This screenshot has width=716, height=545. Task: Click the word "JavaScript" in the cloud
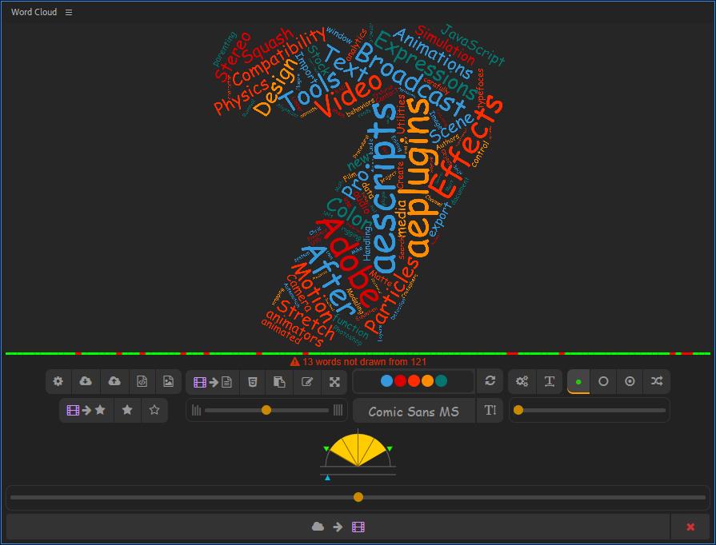[x=473, y=45]
